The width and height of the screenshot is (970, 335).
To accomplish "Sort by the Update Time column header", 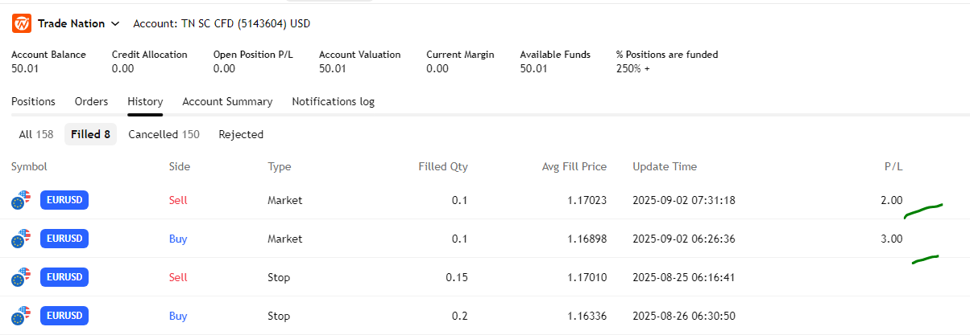I will click(x=665, y=166).
